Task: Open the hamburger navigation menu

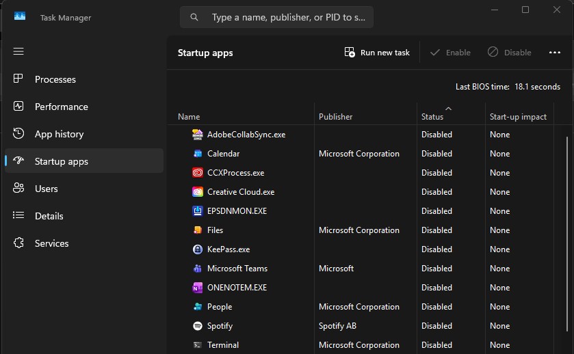Action: point(18,51)
